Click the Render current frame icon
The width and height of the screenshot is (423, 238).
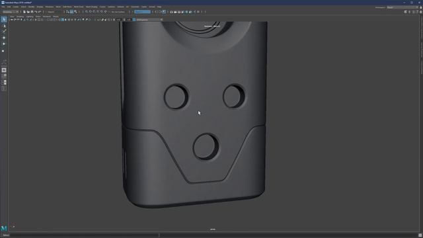click(x=175, y=12)
